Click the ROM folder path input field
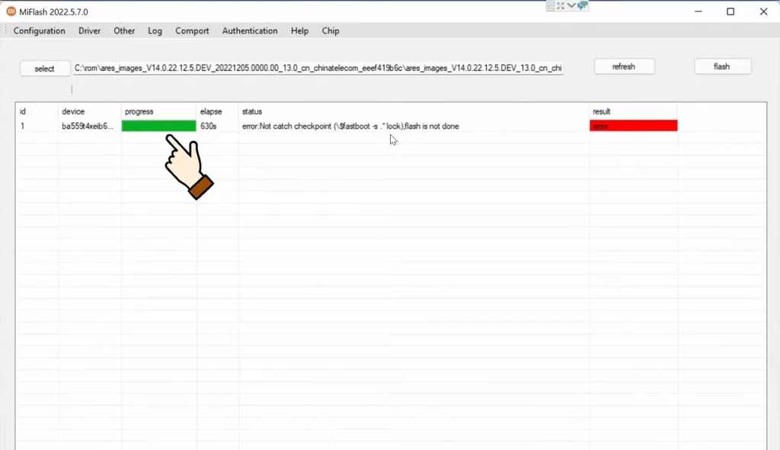Screen dimensions: 780x450 (318, 69)
